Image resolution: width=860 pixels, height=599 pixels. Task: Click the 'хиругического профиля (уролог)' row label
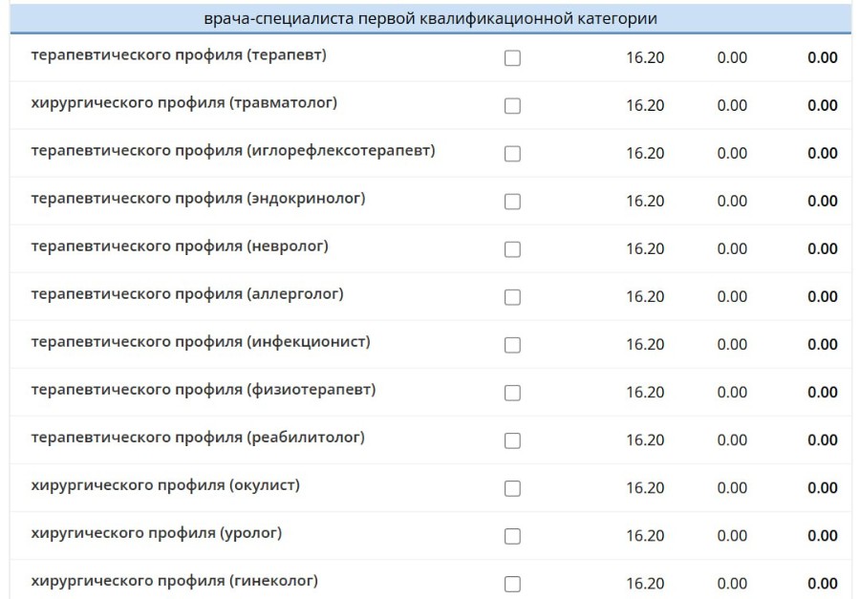157,533
